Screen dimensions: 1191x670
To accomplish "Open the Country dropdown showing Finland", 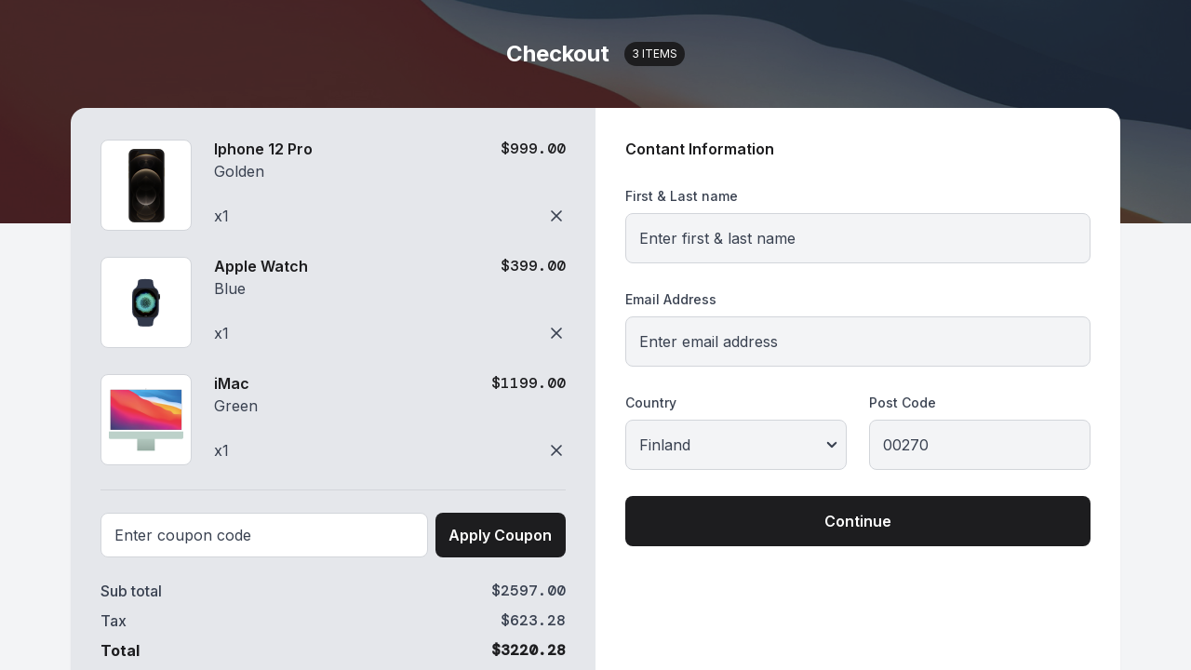I will [736, 445].
